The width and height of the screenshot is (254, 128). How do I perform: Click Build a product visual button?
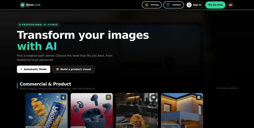click(x=73, y=69)
